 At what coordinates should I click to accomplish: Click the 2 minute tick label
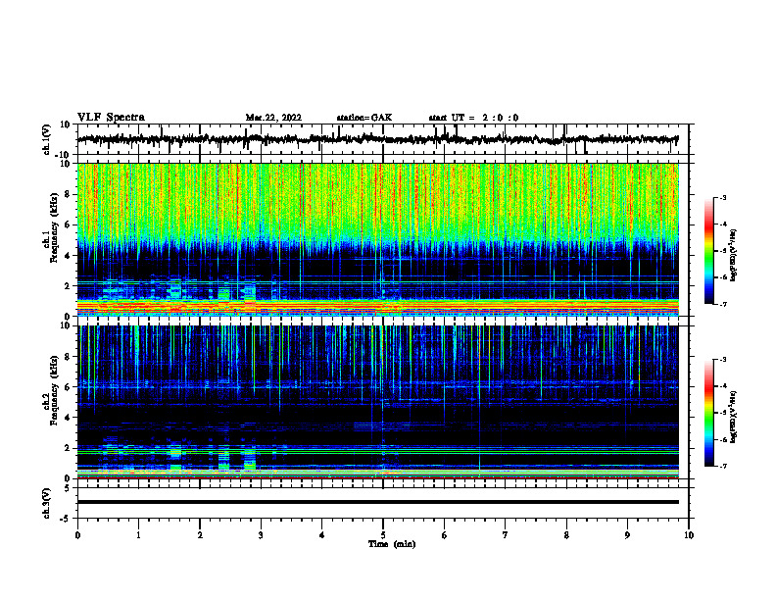(200, 535)
